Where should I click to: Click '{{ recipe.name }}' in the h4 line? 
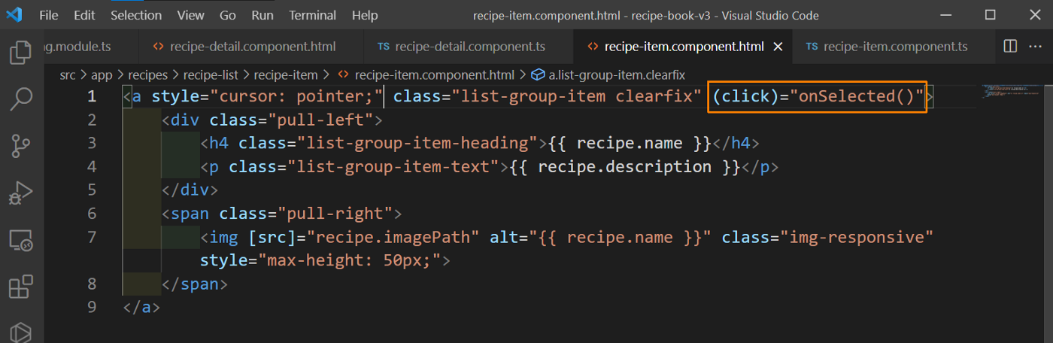pyautogui.click(x=630, y=143)
